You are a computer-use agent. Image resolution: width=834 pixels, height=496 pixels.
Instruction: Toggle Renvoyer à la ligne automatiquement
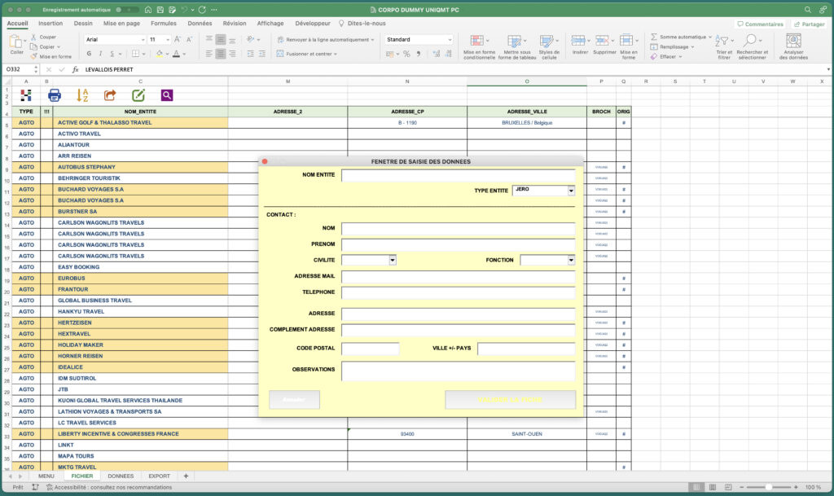pos(325,40)
